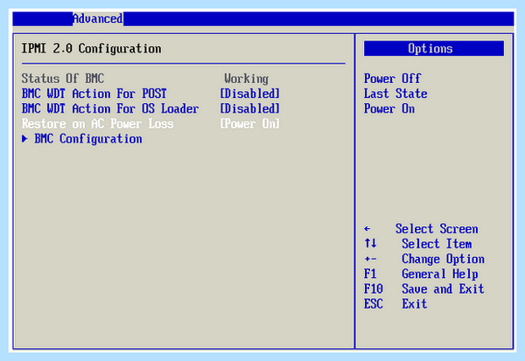Click the General Help text

[x=440, y=274]
